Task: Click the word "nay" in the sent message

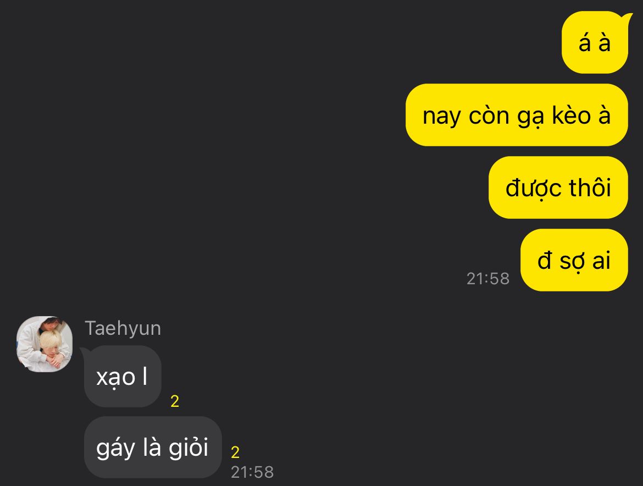Action: tap(442, 117)
